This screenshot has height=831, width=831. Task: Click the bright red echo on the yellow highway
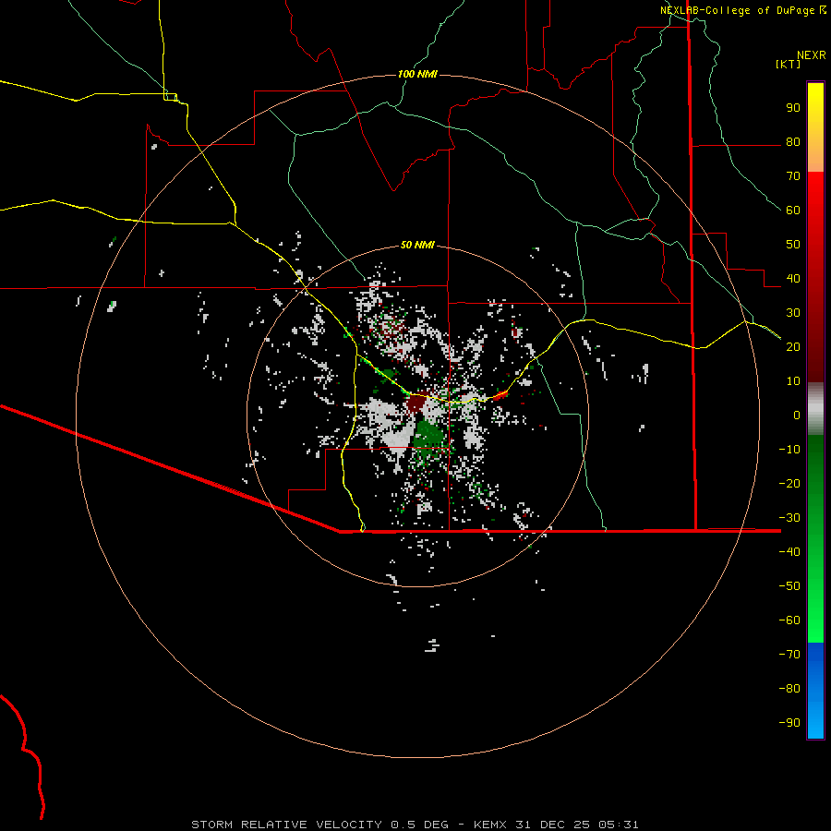click(x=500, y=395)
